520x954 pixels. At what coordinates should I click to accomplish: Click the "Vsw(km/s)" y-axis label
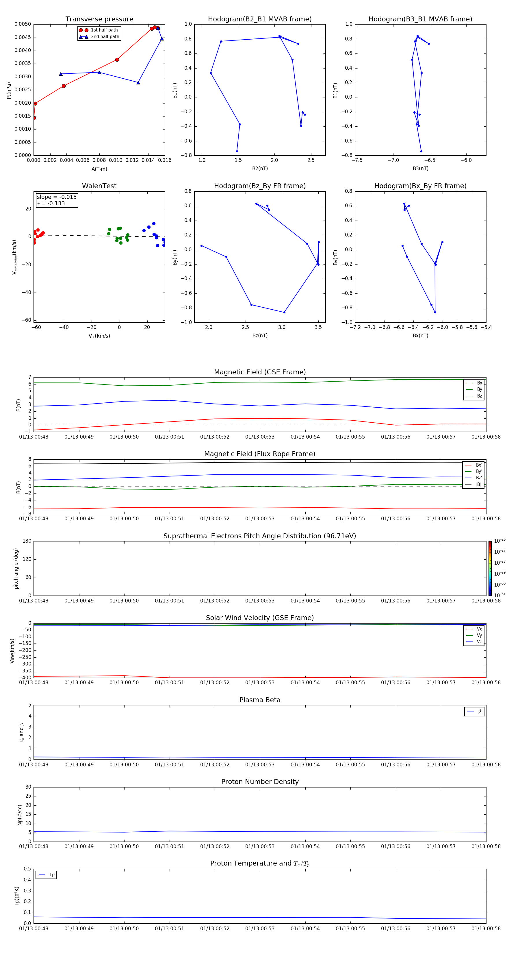[12, 651]
